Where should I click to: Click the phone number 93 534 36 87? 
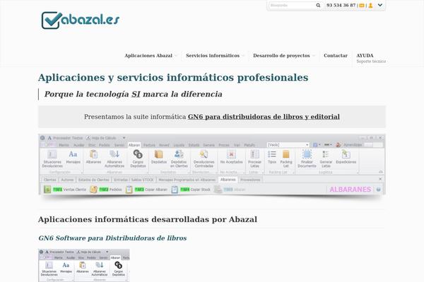click(341, 5)
